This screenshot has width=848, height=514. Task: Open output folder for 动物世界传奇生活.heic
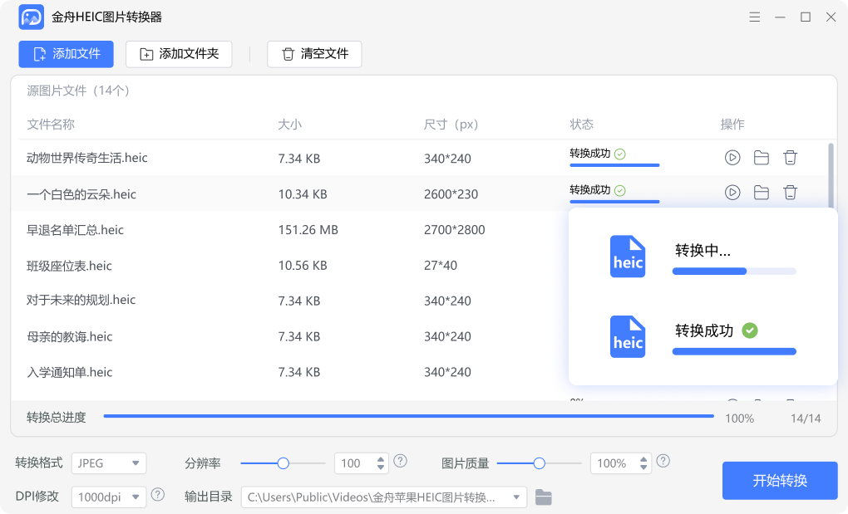pos(761,157)
